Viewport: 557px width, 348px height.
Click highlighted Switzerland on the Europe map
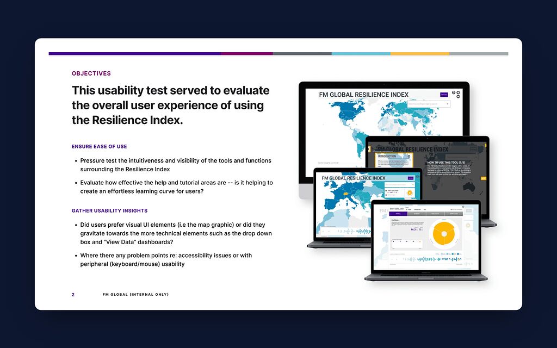[345, 194]
